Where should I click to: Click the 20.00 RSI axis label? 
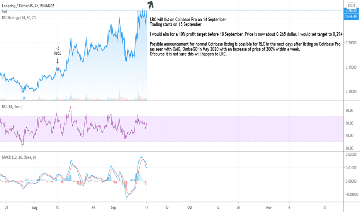point(349,148)
